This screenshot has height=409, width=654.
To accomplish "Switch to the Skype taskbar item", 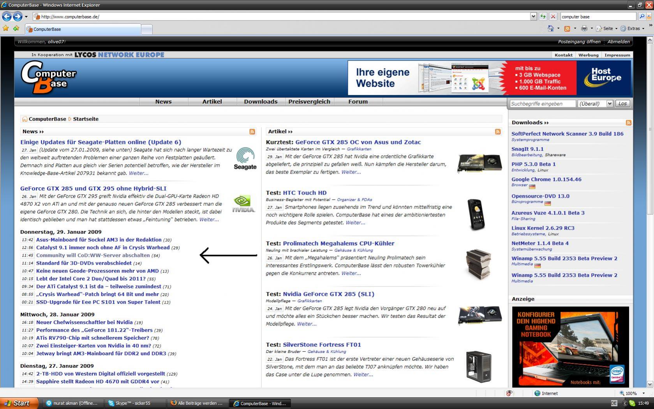I will click(135, 403).
